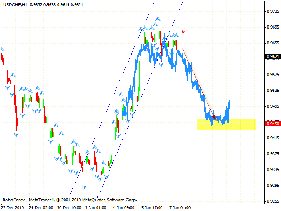Select the topmost fractal arrow above the peak
281x211 pixels.
point(158,18)
